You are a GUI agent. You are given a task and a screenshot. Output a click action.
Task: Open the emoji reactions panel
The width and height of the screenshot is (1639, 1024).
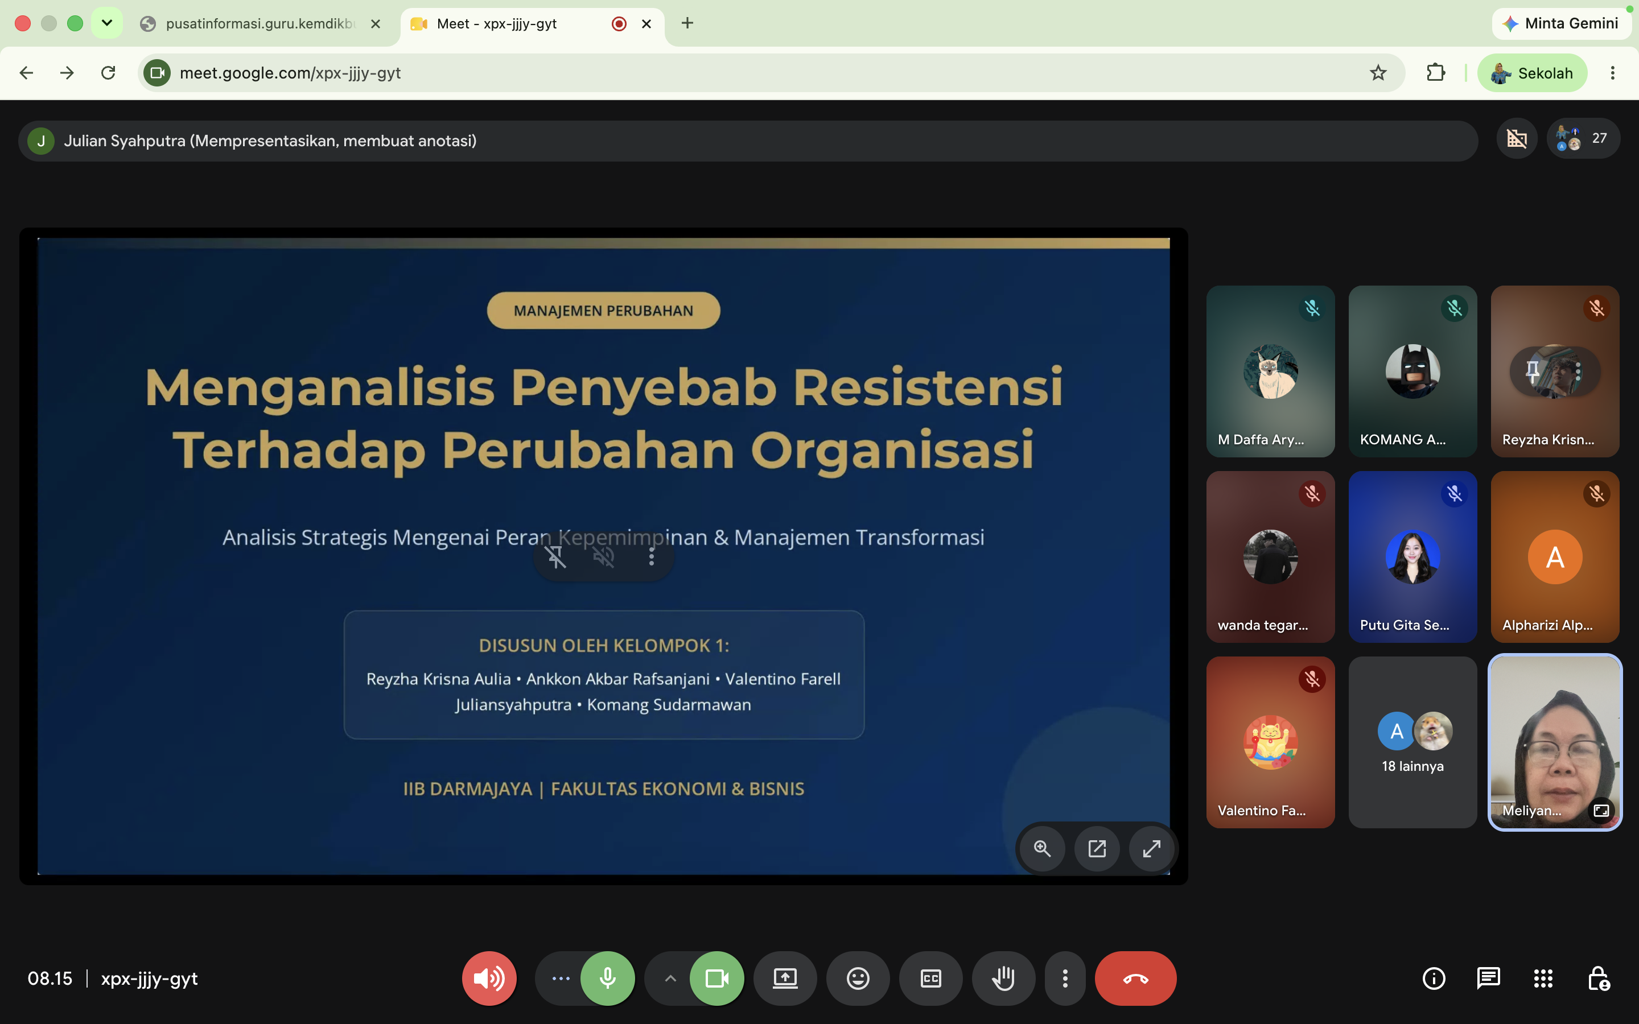[858, 978]
